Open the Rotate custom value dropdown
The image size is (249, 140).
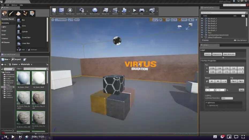point(224,81)
